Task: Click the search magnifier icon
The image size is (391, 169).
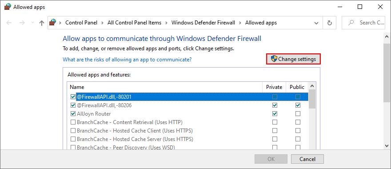Action: 351,23
